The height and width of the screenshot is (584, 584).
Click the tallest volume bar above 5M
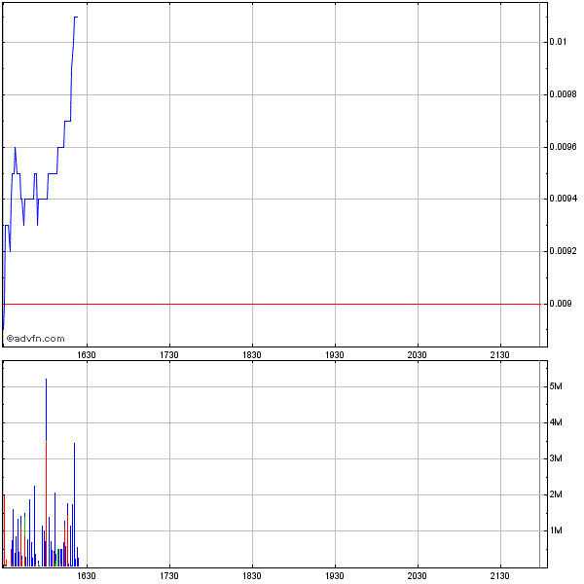[x=46, y=472]
